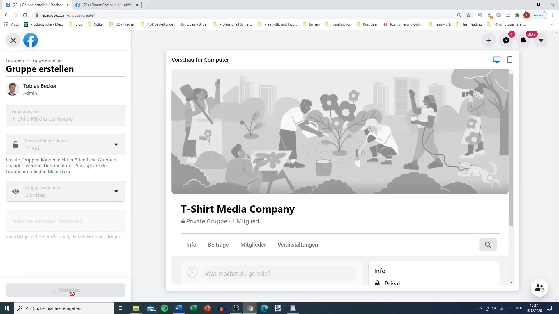Screen dimensions: 559x314
Task: Bookmark this page with star icon
Action: 468,15
